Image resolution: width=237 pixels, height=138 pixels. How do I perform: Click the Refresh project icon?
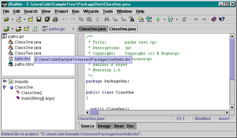tap(35, 29)
